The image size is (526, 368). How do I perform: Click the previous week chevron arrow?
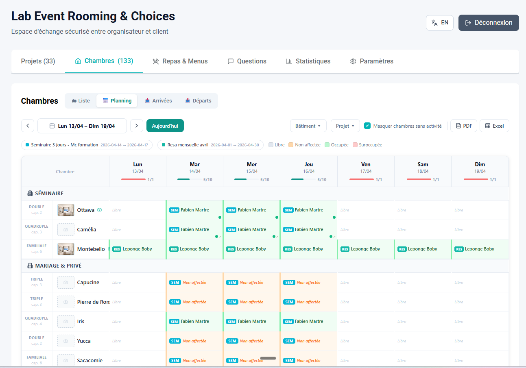(28, 126)
